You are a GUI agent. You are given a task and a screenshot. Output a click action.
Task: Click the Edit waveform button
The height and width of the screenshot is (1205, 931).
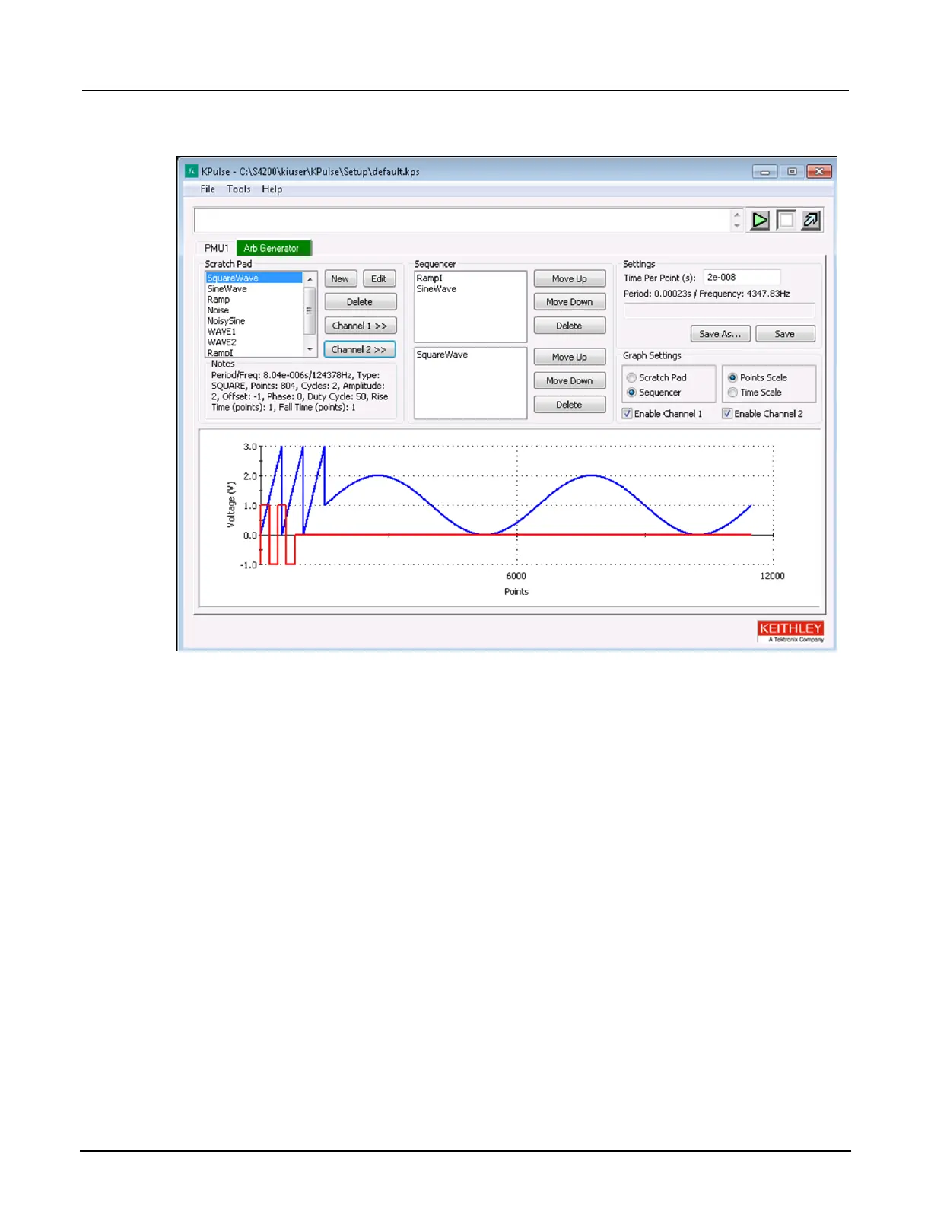point(379,279)
